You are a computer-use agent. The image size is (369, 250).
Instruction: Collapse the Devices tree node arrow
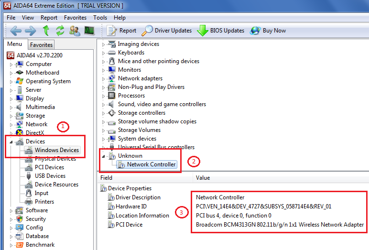point(11,142)
